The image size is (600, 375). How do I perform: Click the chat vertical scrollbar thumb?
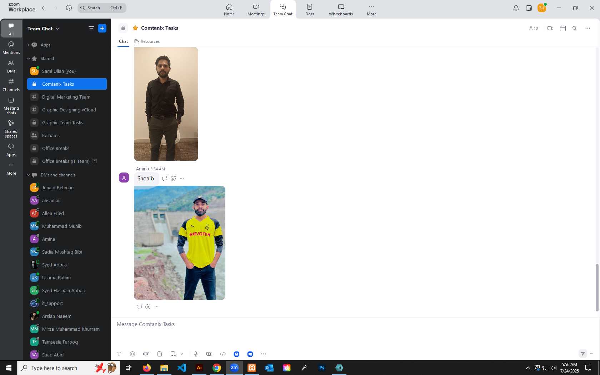(597, 287)
